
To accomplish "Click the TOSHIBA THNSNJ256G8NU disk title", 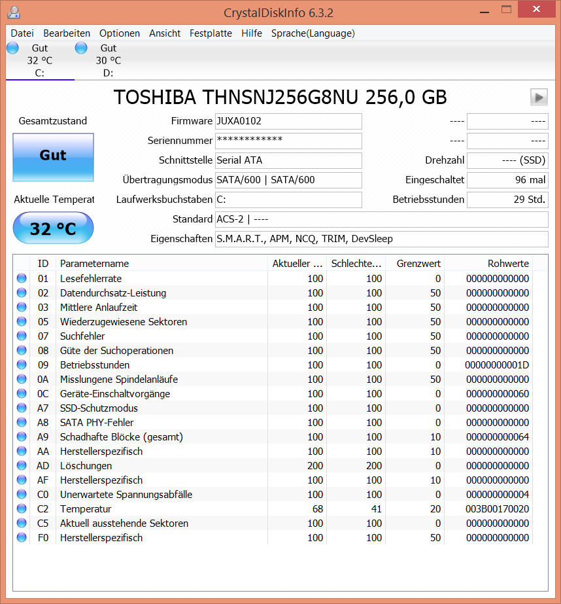I will (280, 97).
